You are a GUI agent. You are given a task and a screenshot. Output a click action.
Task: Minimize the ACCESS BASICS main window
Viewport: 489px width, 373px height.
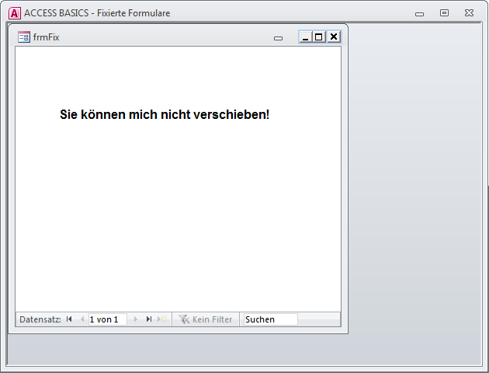pos(419,14)
